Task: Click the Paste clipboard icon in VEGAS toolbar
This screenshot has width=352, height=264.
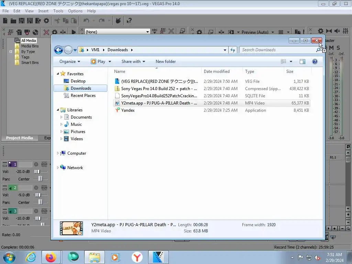Action: click(74, 21)
